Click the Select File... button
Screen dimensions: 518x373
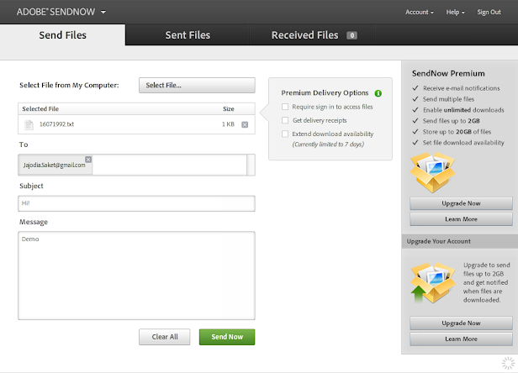(197, 85)
